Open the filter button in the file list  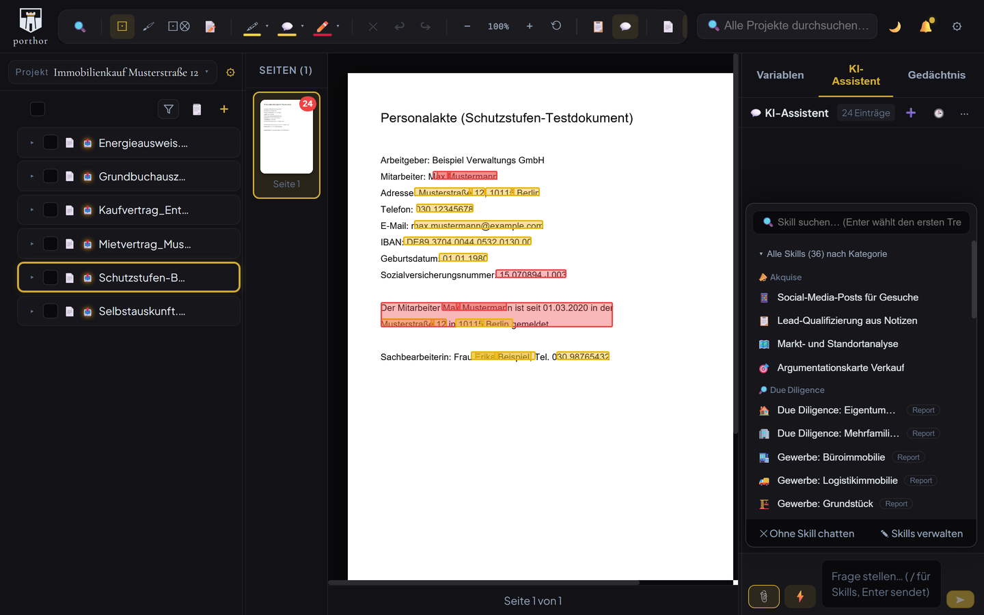click(169, 109)
